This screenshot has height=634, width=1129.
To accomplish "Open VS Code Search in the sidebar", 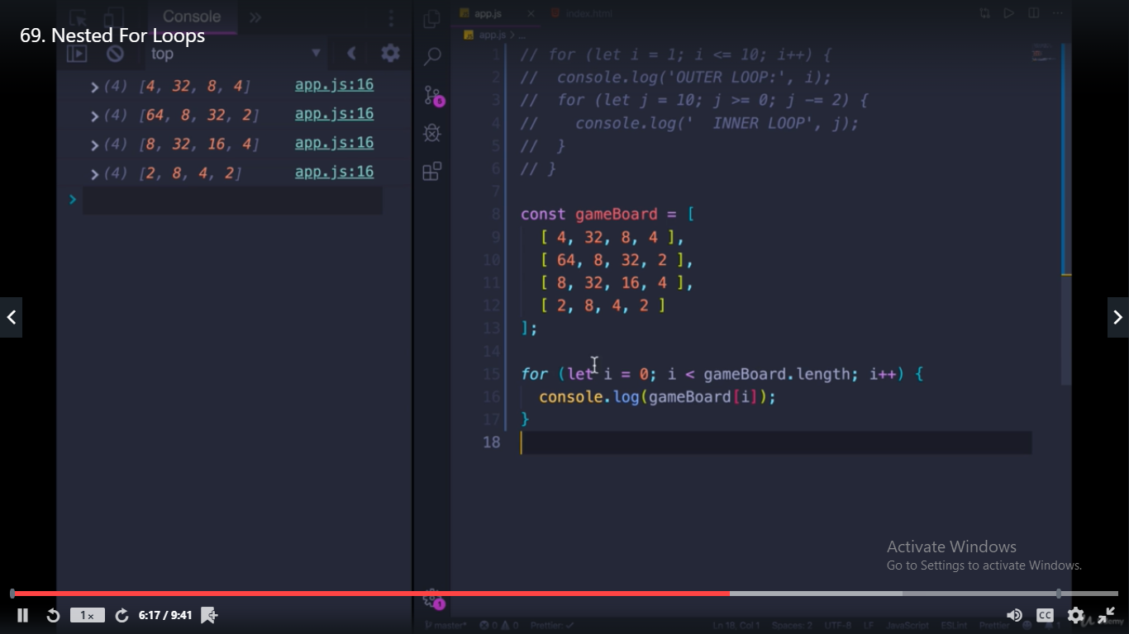I will [431, 55].
